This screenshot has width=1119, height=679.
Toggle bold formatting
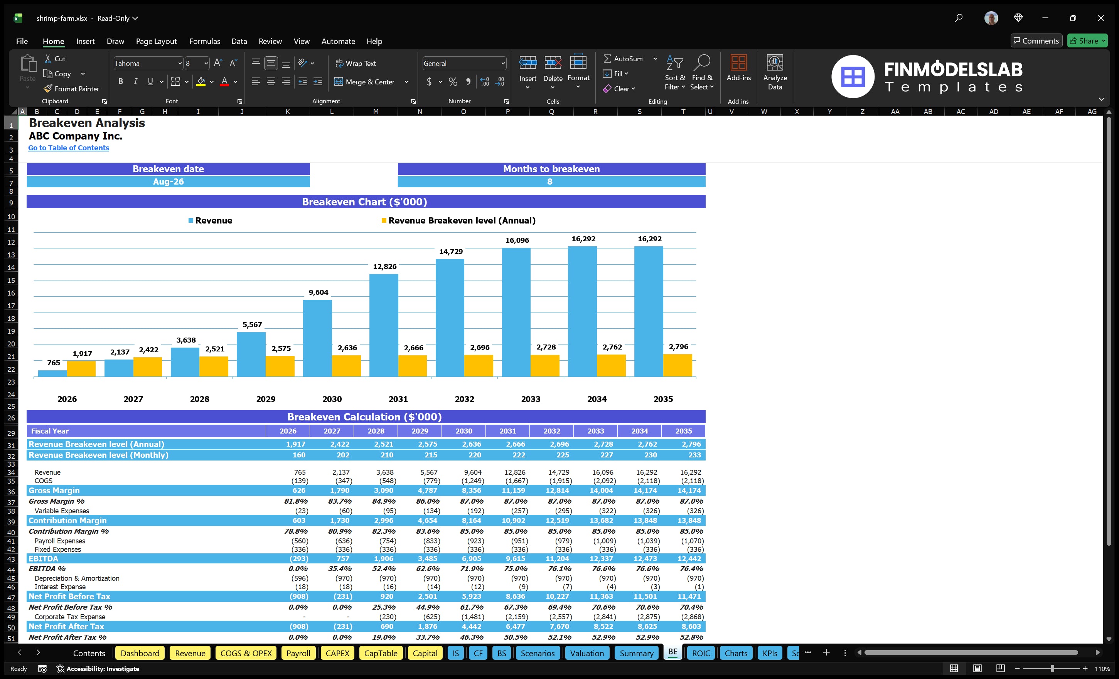point(120,82)
